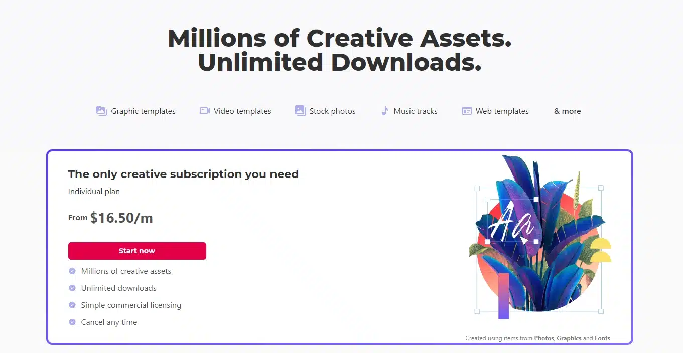This screenshot has height=353, width=683.
Task: Click the blue tropical leaves illustration
Action: (x=539, y=236)
